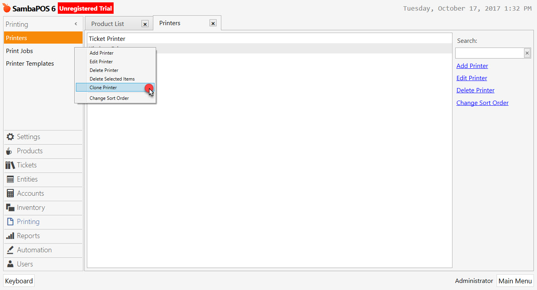
Task: Return to the Main Menu
Action: 515,281
